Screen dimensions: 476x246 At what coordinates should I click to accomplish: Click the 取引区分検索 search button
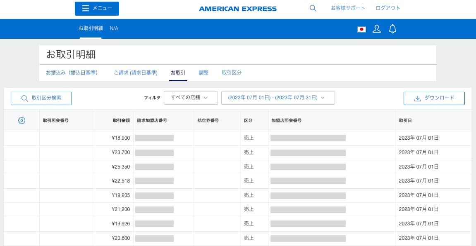tap(41, 98)
